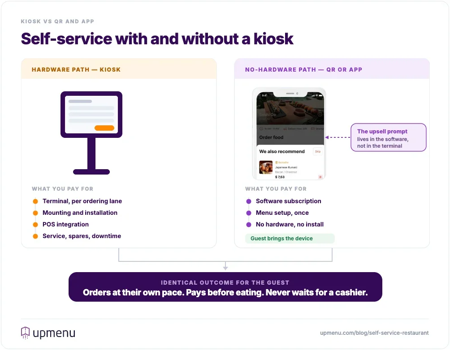This screenshot has width=450, height=350.
Task: Click 'Guest brings the device' green badge
Action: tap(290, 239)
